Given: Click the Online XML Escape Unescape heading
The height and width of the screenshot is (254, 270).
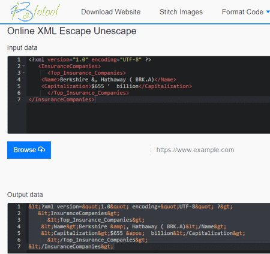Looking at the screenshot, I should tap(72, 31).
